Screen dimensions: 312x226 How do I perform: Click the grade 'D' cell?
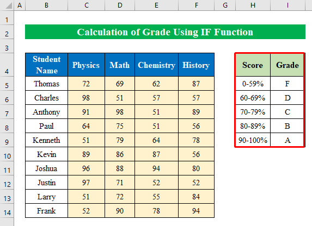coord(287,98)
